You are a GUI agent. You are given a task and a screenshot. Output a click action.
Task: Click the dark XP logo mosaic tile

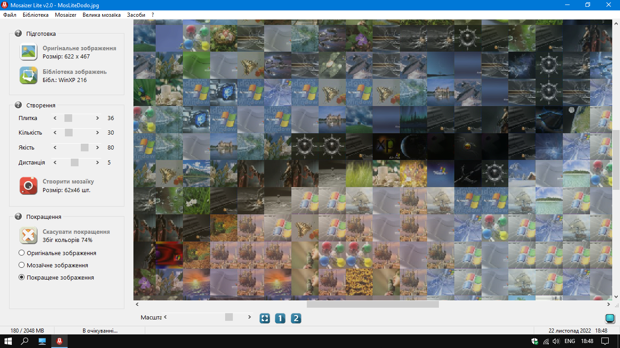tap(386, 146)
